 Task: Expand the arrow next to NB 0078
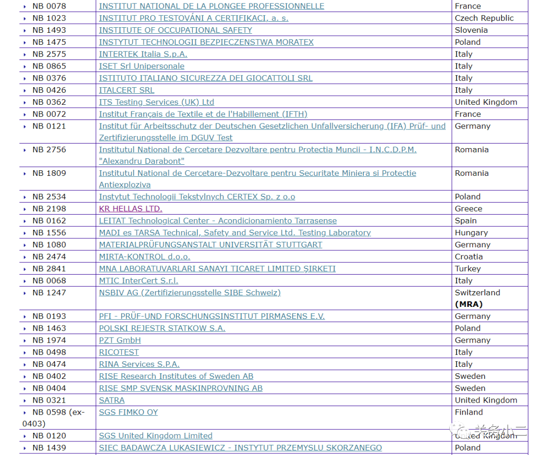(x=25, y=7)
